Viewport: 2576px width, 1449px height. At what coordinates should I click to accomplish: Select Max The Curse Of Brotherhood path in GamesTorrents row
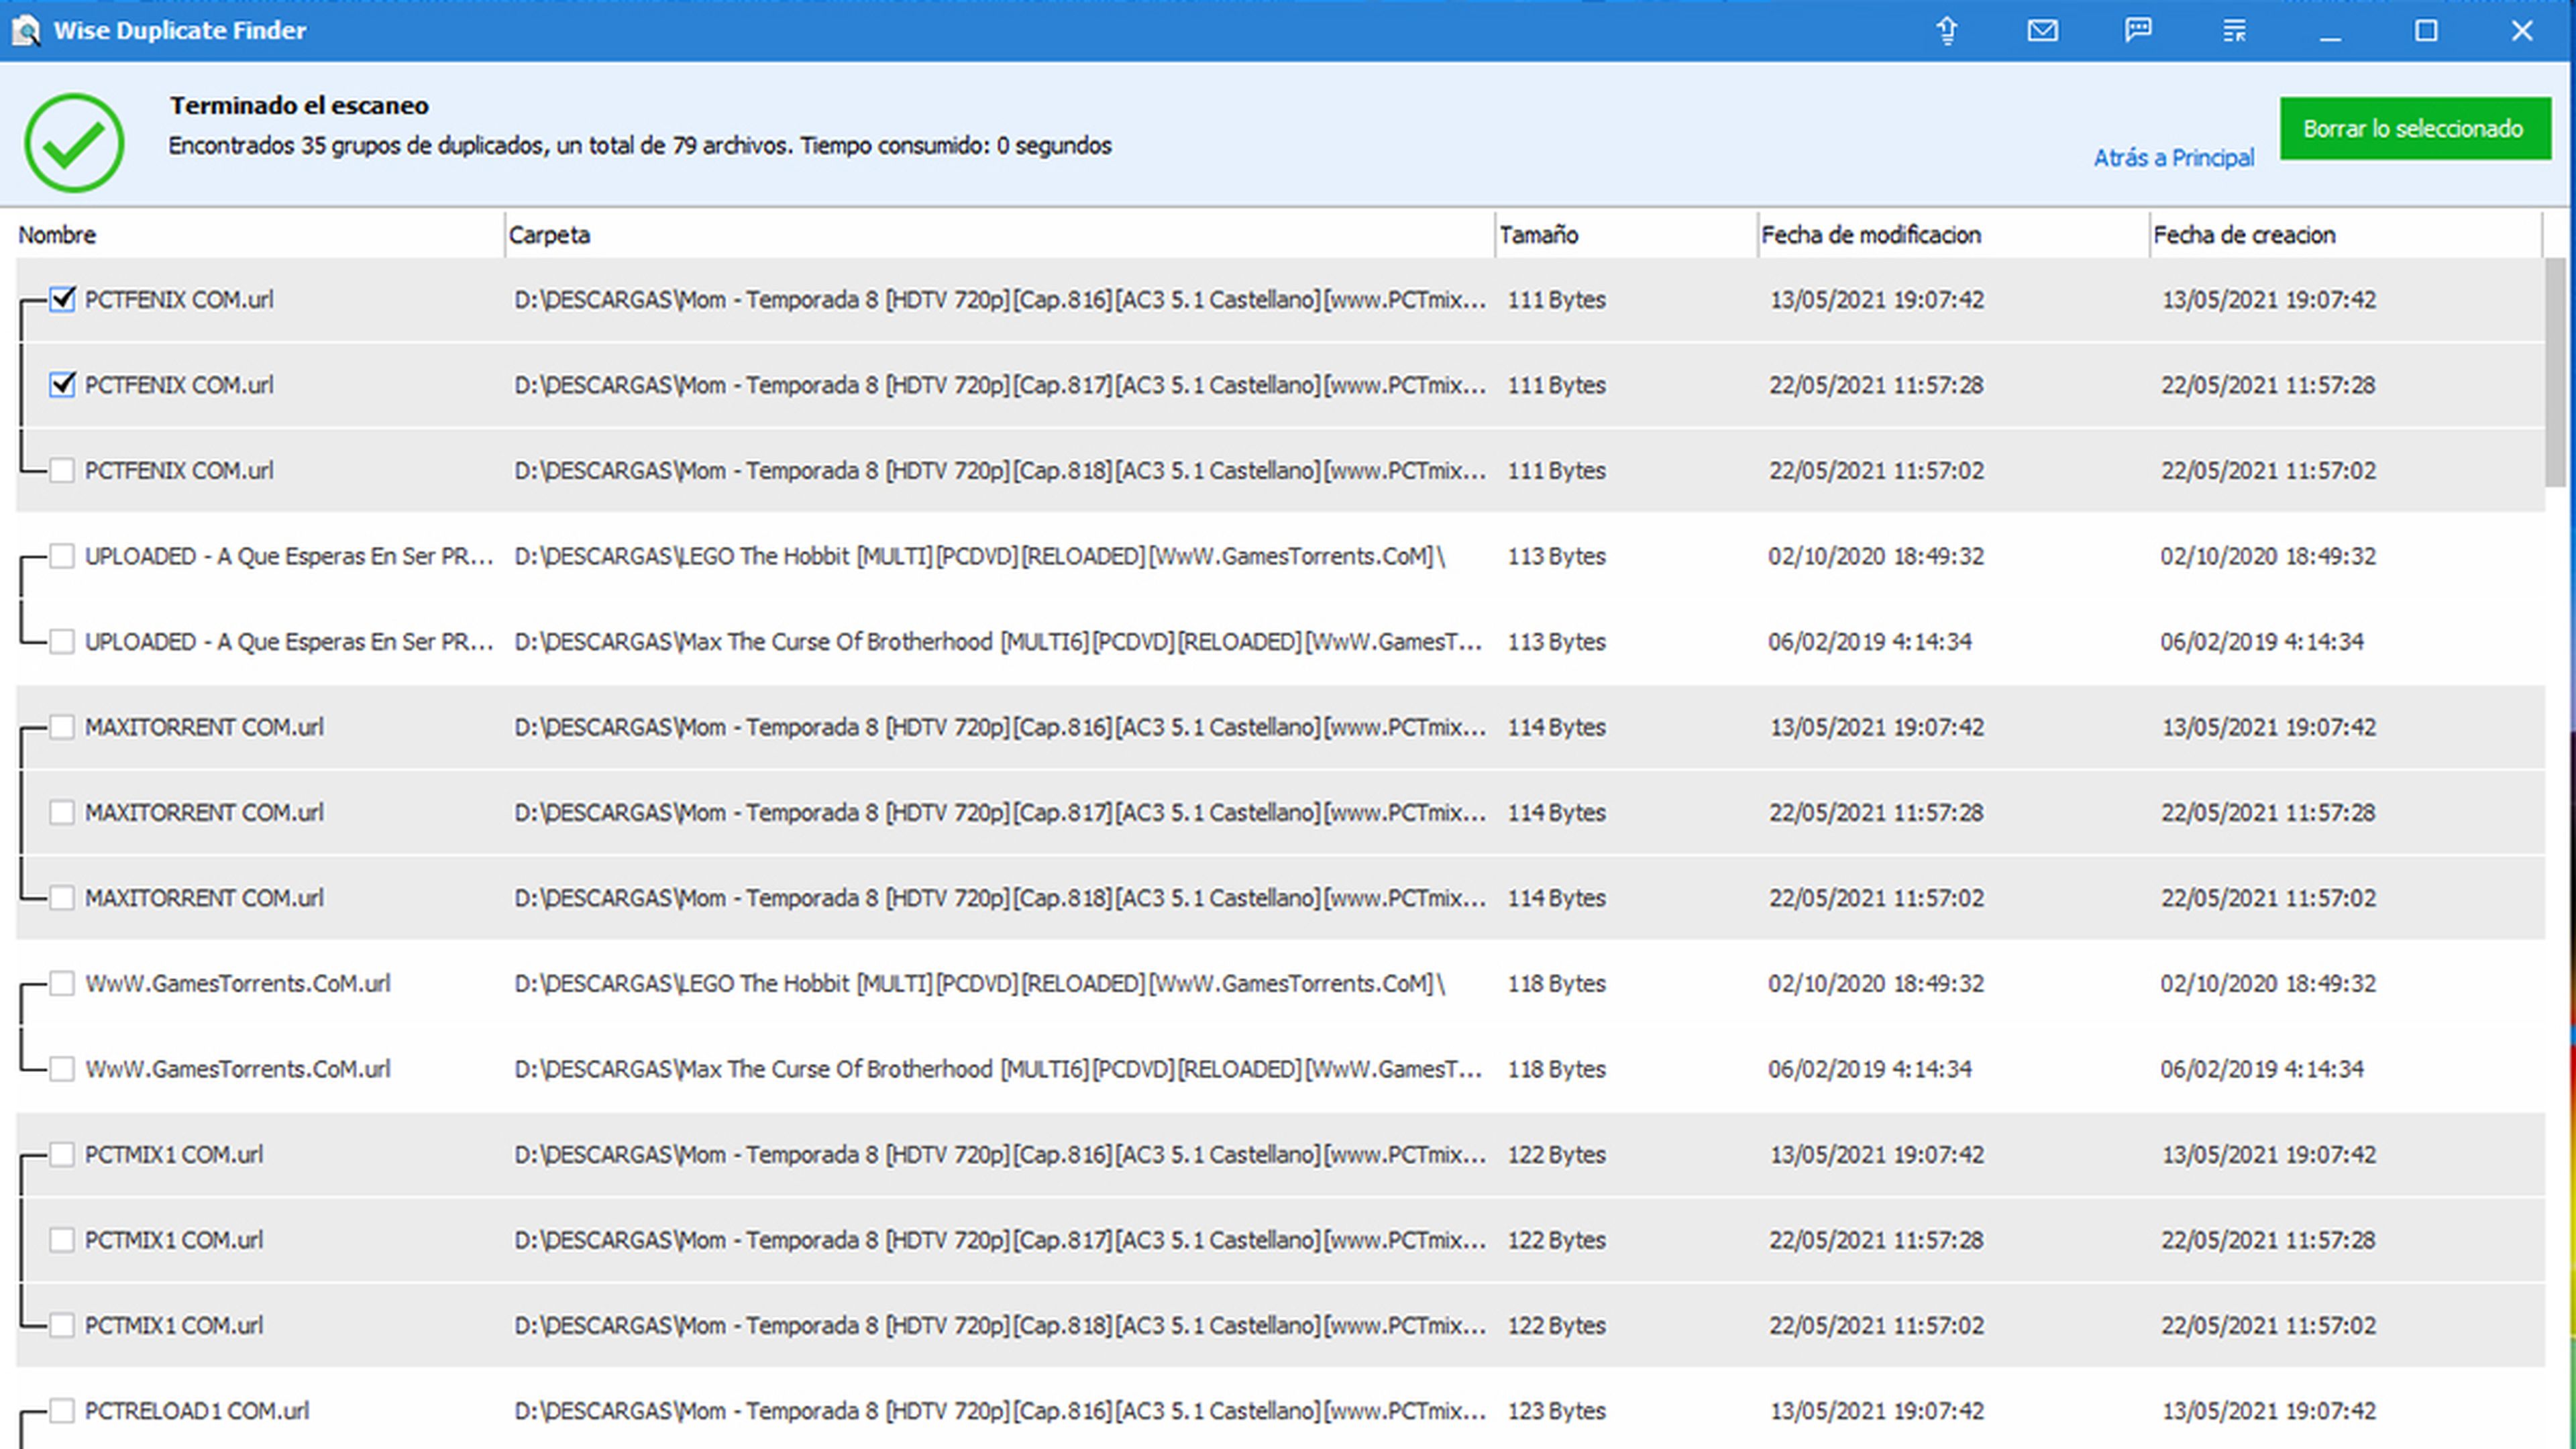click(x=998, y=1069)
